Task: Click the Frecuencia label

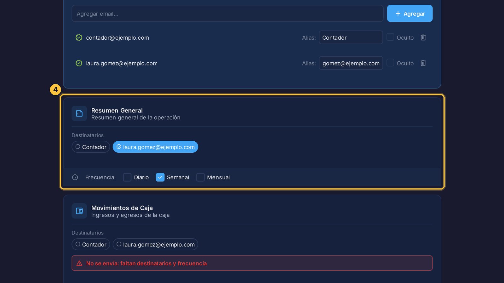Action: (100, 178)
